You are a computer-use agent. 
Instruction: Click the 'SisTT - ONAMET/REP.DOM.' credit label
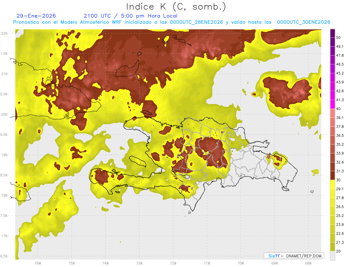pyautogui.click(x=294, y=256)
